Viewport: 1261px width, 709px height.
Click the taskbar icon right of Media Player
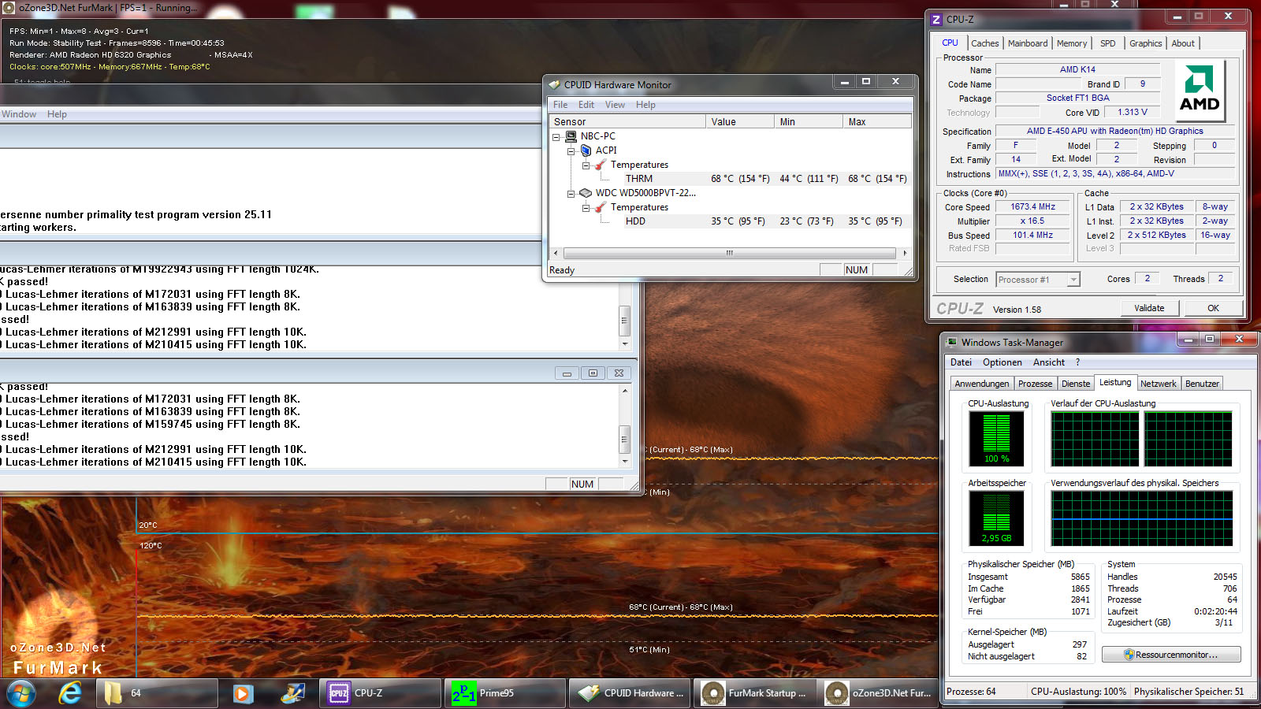293,693
